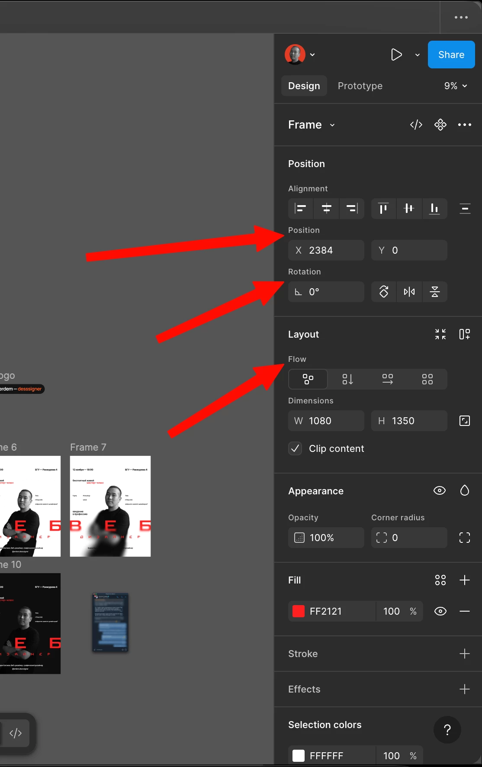The height and width of the screenshot is (767, 482).
Task: Open the FF2121 red fill swatch
Action: click(299, 611)
